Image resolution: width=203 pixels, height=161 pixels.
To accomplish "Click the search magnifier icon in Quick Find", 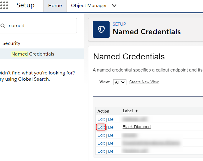I will [x=3, y=26].
